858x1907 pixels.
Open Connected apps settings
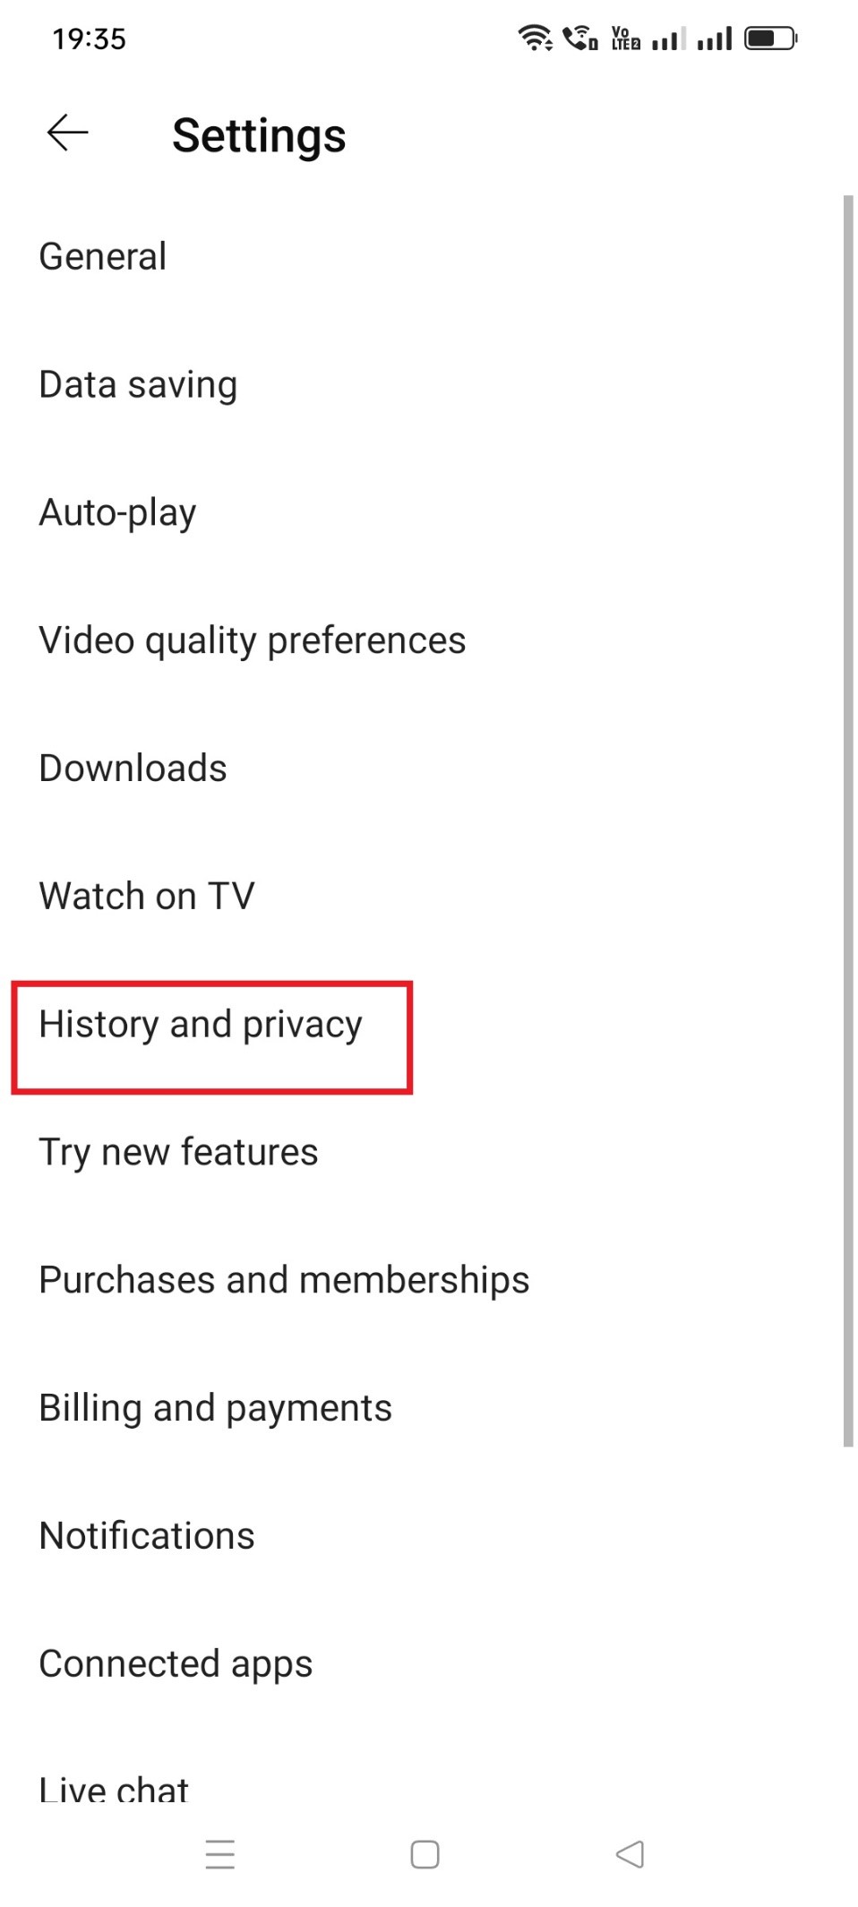pyautogui.click(x=176, y=1664)
